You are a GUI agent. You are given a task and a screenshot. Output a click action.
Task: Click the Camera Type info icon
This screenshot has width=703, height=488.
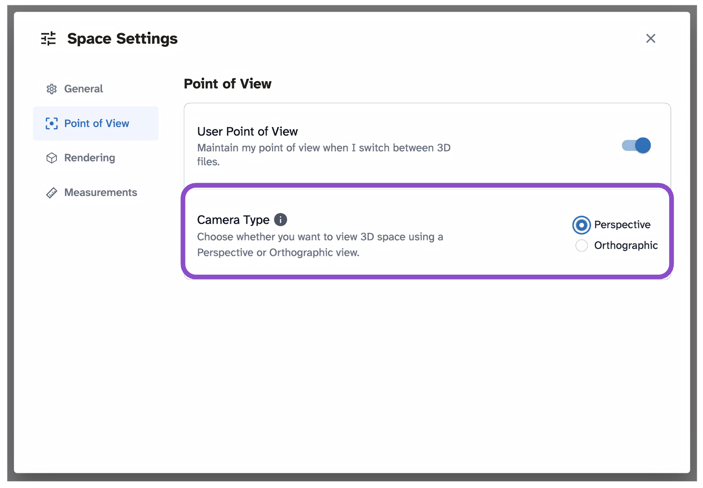pos(281,220)
